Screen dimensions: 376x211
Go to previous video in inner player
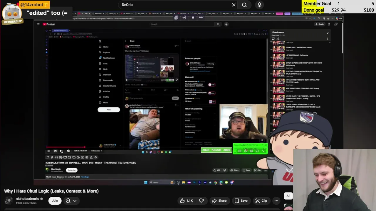pyautogui.click(x=55, y=151)
